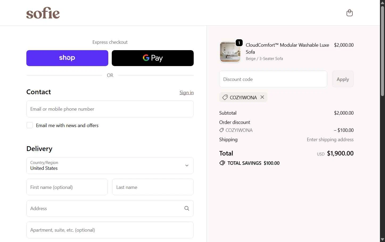Click the item quantity badge on sofa thumbnail
The height and width of the screenshot is (242, 385).
pyautogui.click(x=239, y=43)
